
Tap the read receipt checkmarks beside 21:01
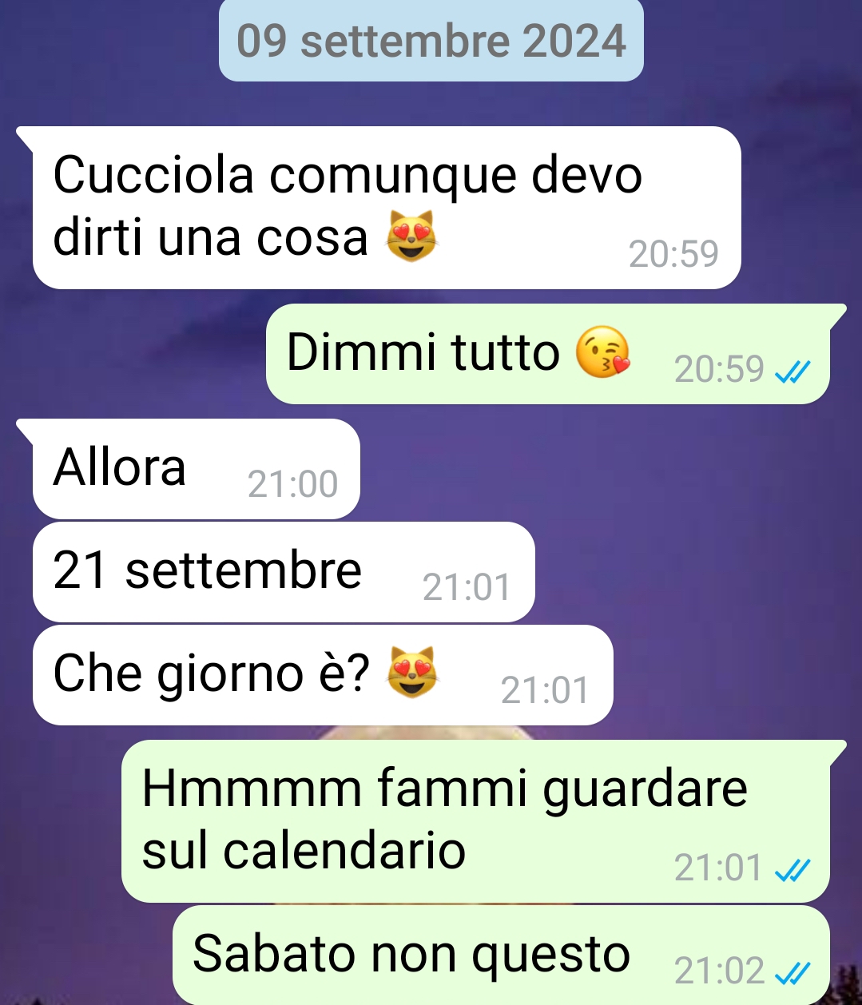(793, 870)
